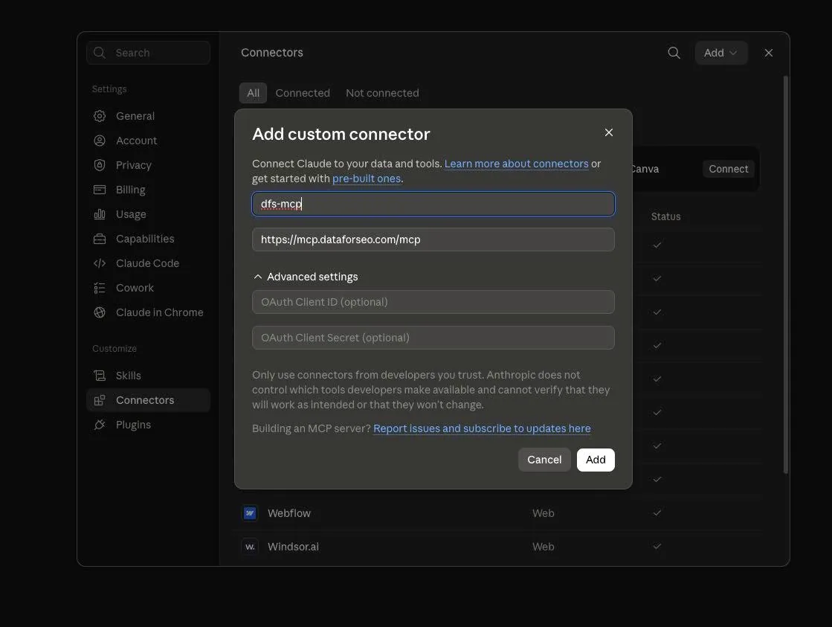Click the Usage bar chart icon
Image resolution: width=832 pixels, height=627 pixels.
pos(100,214)
